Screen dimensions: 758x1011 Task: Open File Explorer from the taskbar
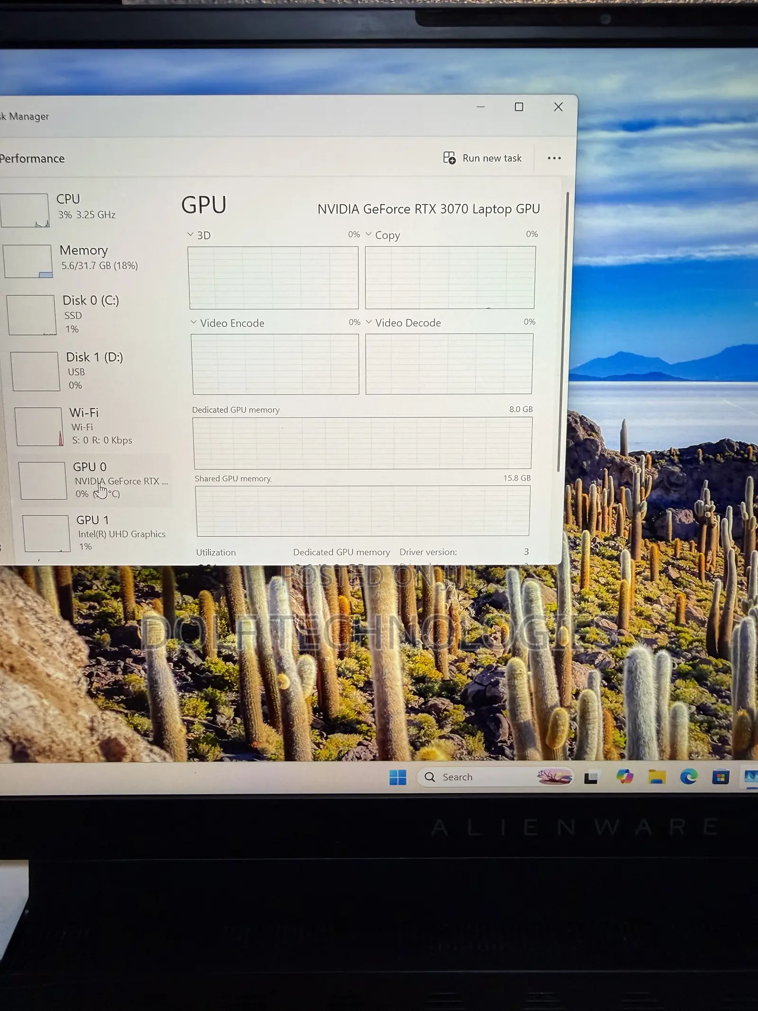click(x=657, y=777)
